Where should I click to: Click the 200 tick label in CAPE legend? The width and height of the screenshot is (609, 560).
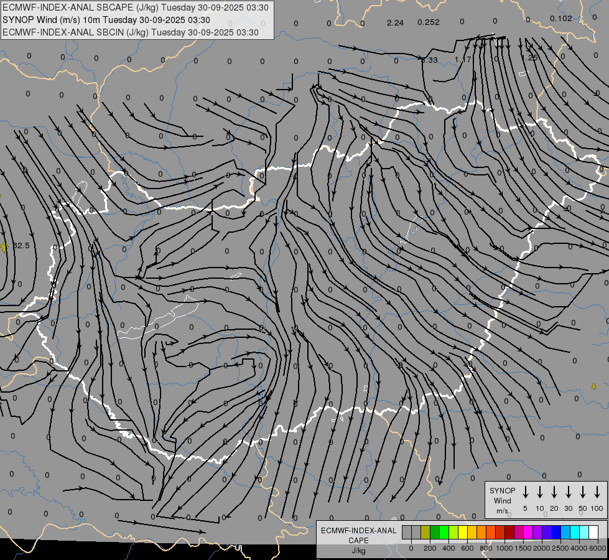430,548
